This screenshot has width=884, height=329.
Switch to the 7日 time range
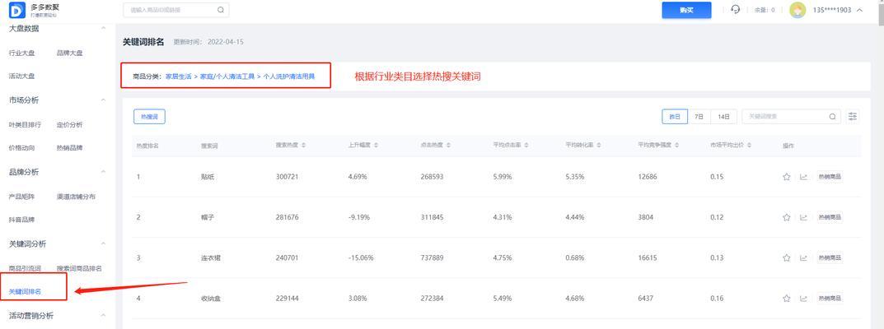pos(699,117)
